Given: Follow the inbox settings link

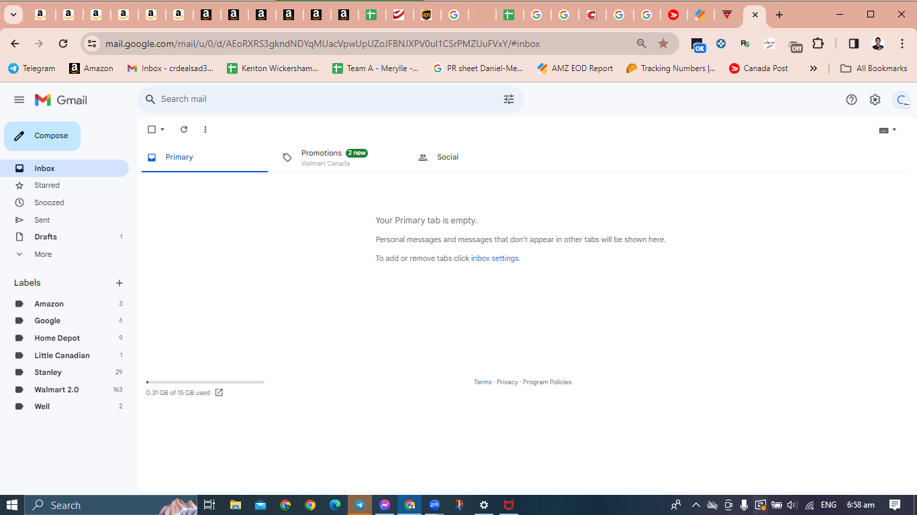Looking at the screenshot, I should pos(495,258).
